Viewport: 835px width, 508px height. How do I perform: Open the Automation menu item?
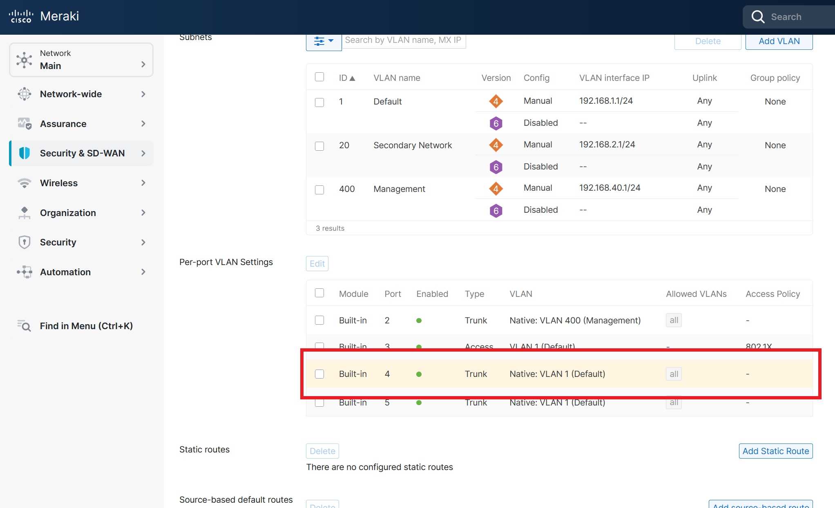[81, 272]
